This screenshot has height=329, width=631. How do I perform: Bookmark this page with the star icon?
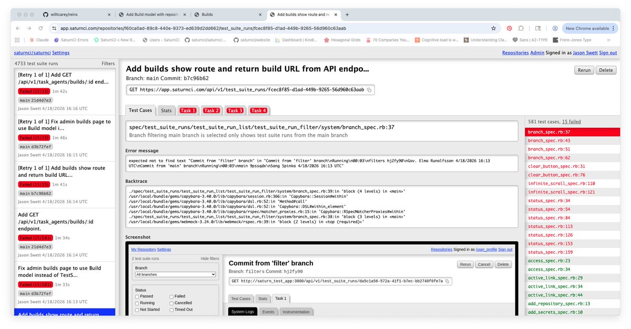pyautogui.click(x=493, y=28)
